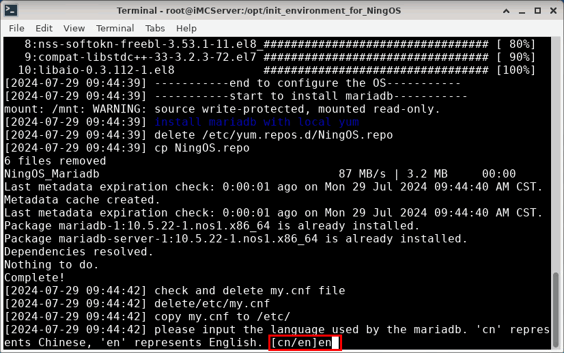The width and height of the screenshot is (564, 353).
Task: Open the Terminal menu
Action: [115, 28]
